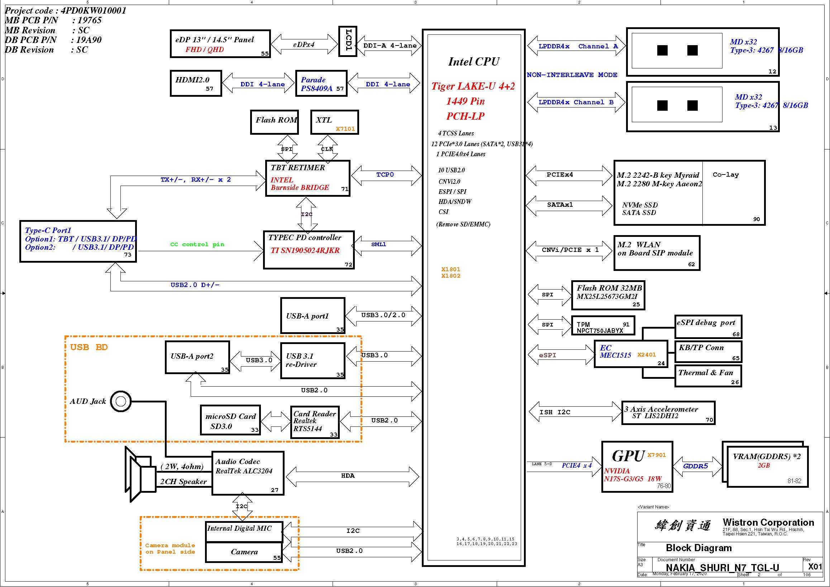Click the LPDDR4x Channel B arrow
This screenshot has width=830, height=587.
click(x=577, y=102)
